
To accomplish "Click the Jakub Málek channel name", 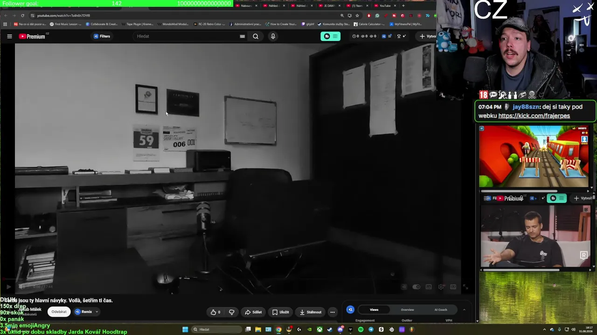I will tap(30, 309).
